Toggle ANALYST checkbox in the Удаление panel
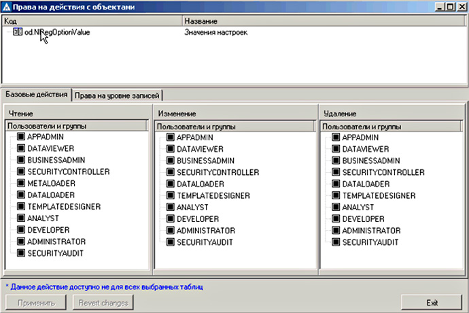The image size is (469, 313). (x=336, y=207)
